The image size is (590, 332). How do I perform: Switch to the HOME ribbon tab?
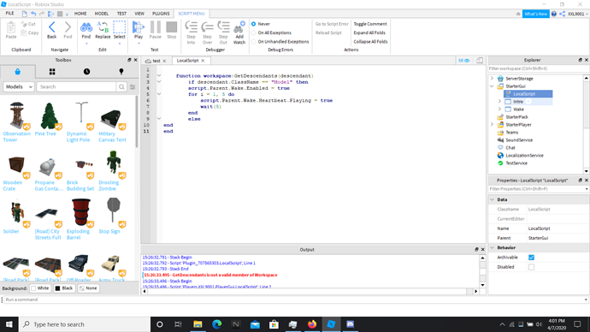click(x=80, y=14)
